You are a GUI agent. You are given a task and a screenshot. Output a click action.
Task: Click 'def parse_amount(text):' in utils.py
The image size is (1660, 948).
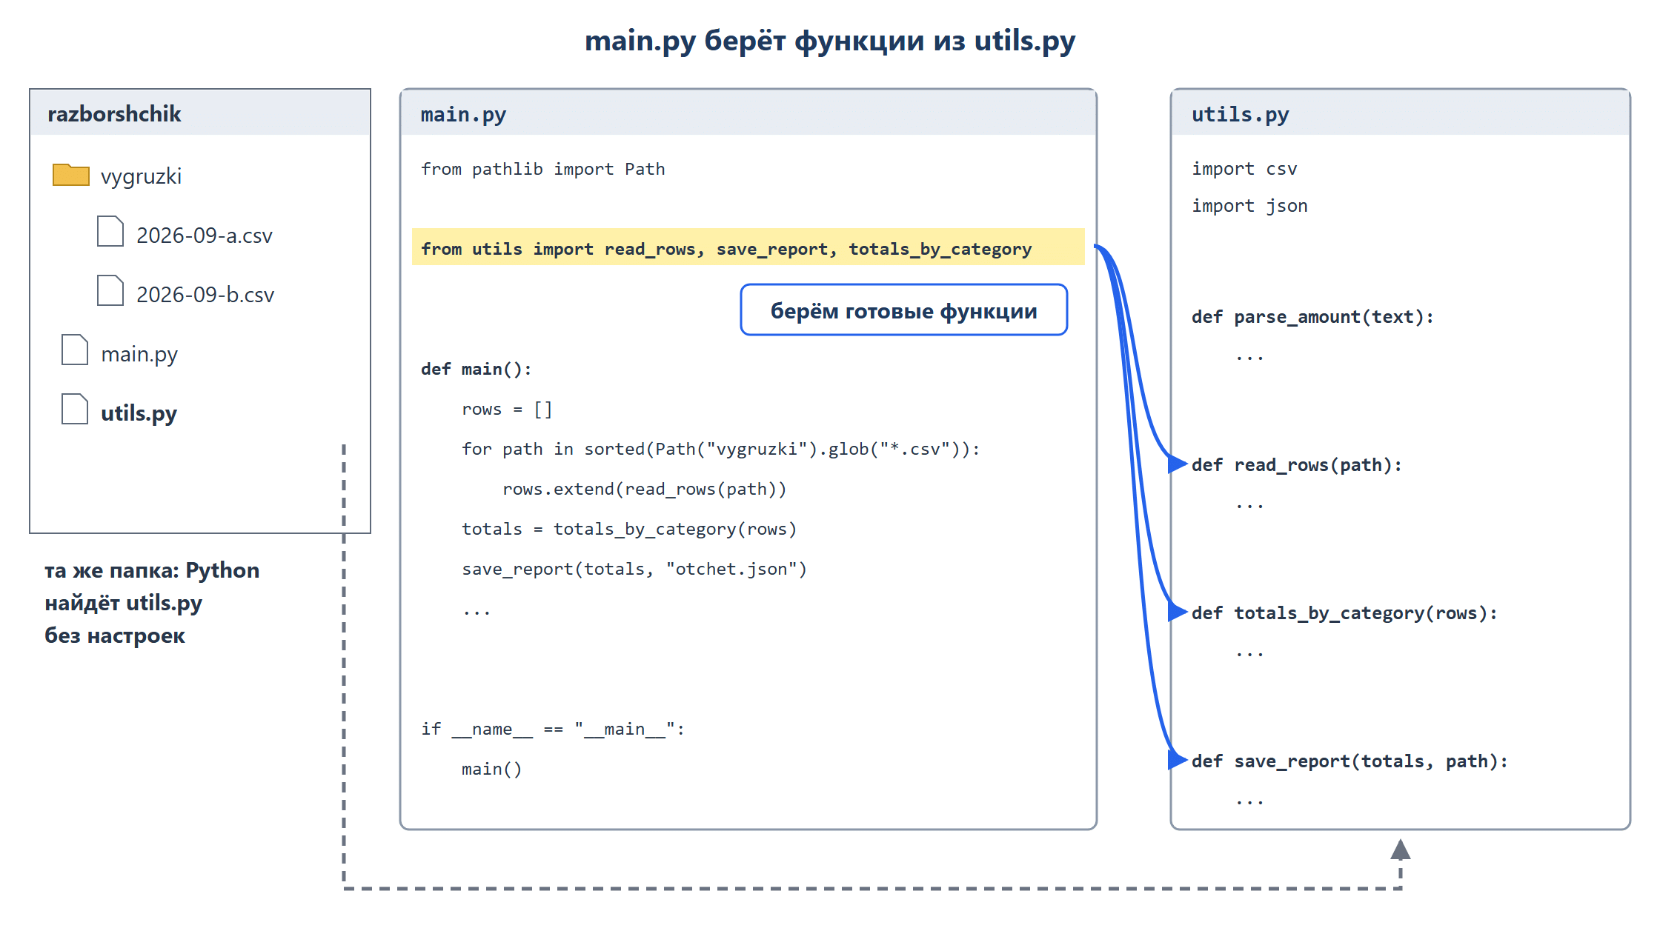1312,317
